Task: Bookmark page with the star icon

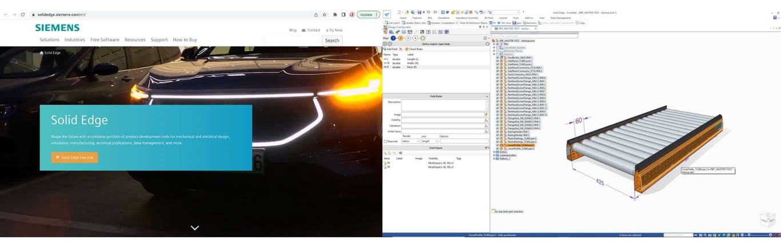Action: pyautogui.click(x=325, y=14)
